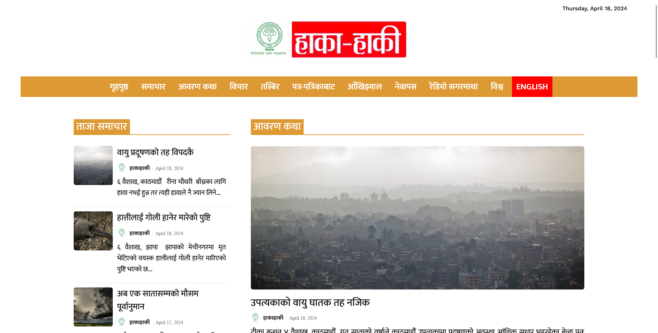Go to आवरण कथा in navigation bar
This screenshot has width=658, height=333.
pyautogui.click(x=197, y=87)
